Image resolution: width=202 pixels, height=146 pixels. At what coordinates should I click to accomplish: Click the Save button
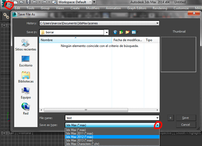click(186, 118)
